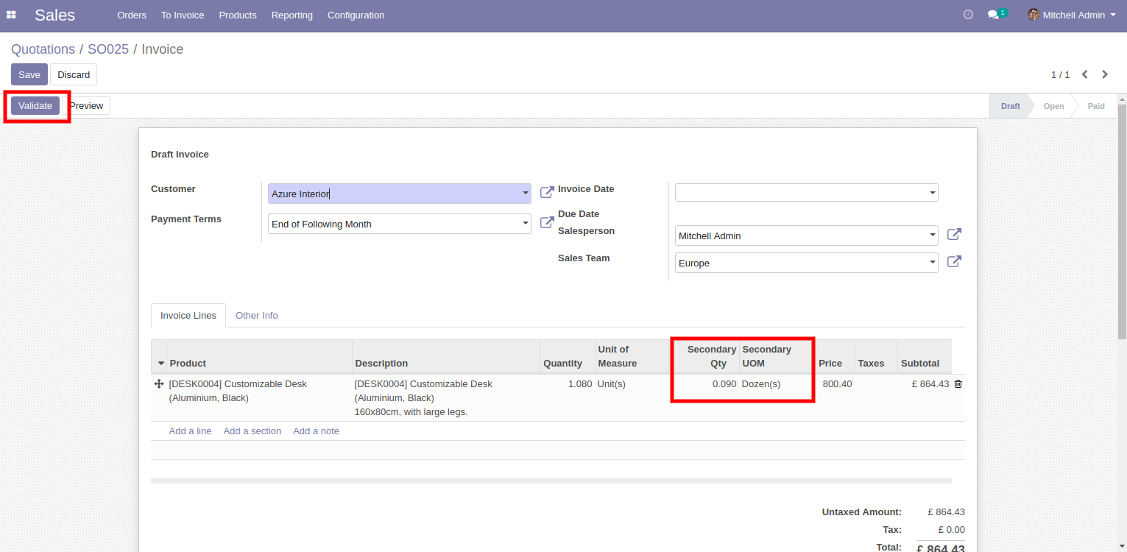Screen dimensions: 1127x552
Task: Click the 1 / 1 pager counter
Action: click(x=1060, y=74)
